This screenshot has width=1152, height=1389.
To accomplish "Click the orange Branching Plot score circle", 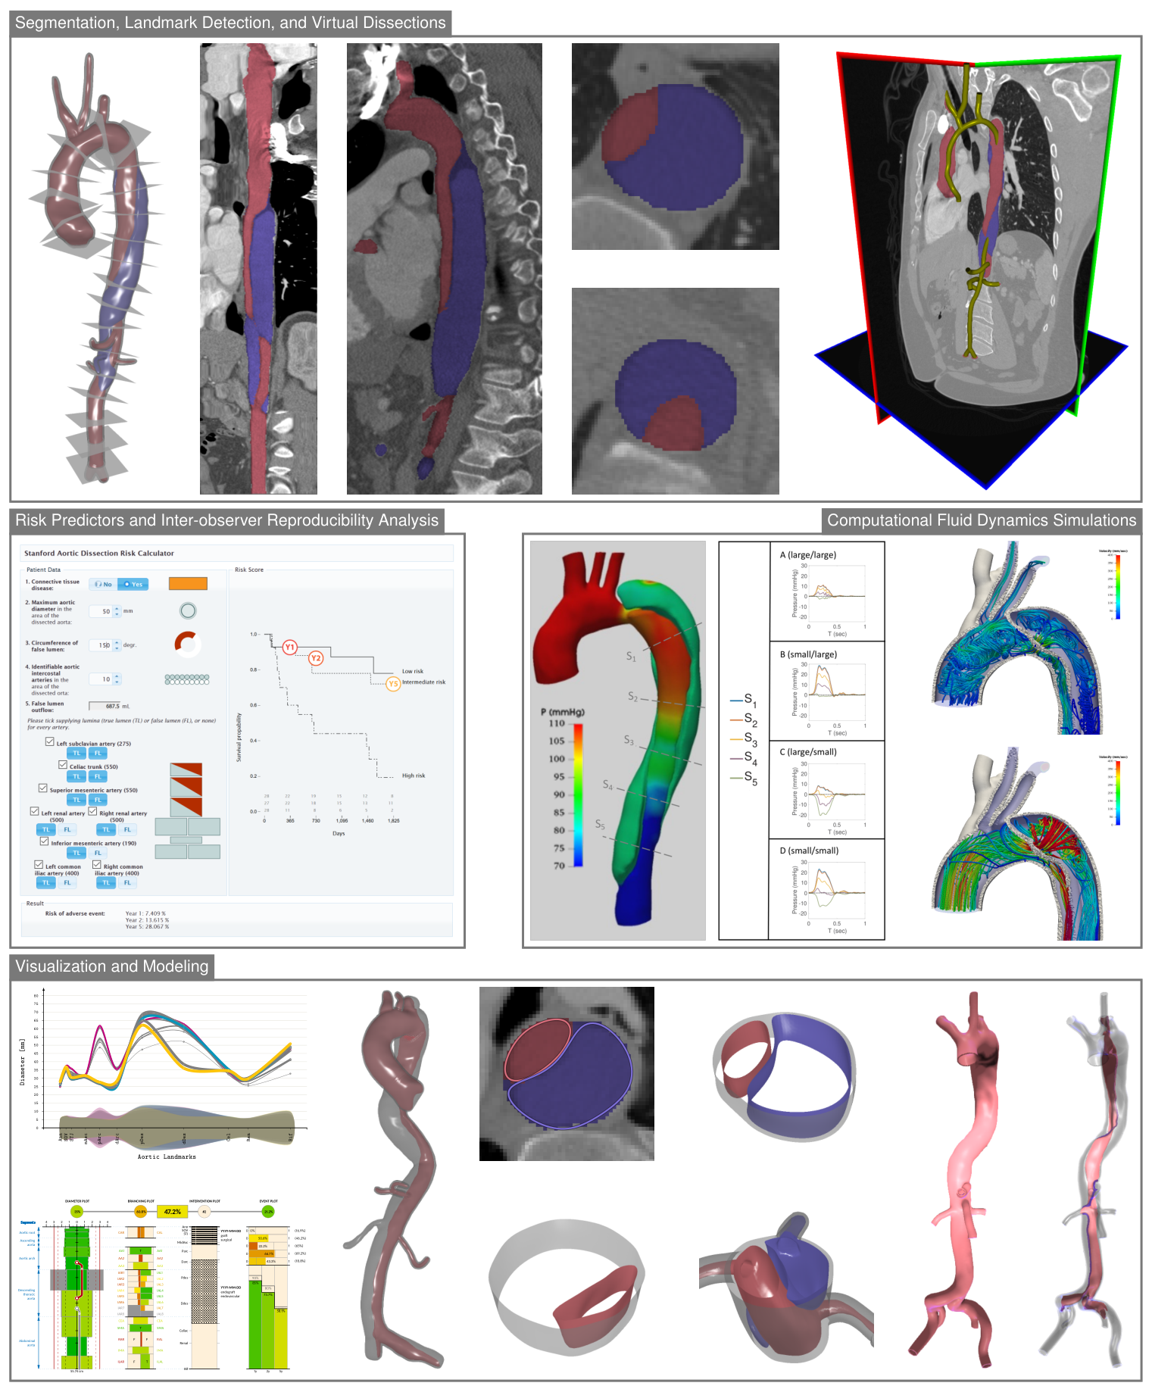I will coord(141,1212).
